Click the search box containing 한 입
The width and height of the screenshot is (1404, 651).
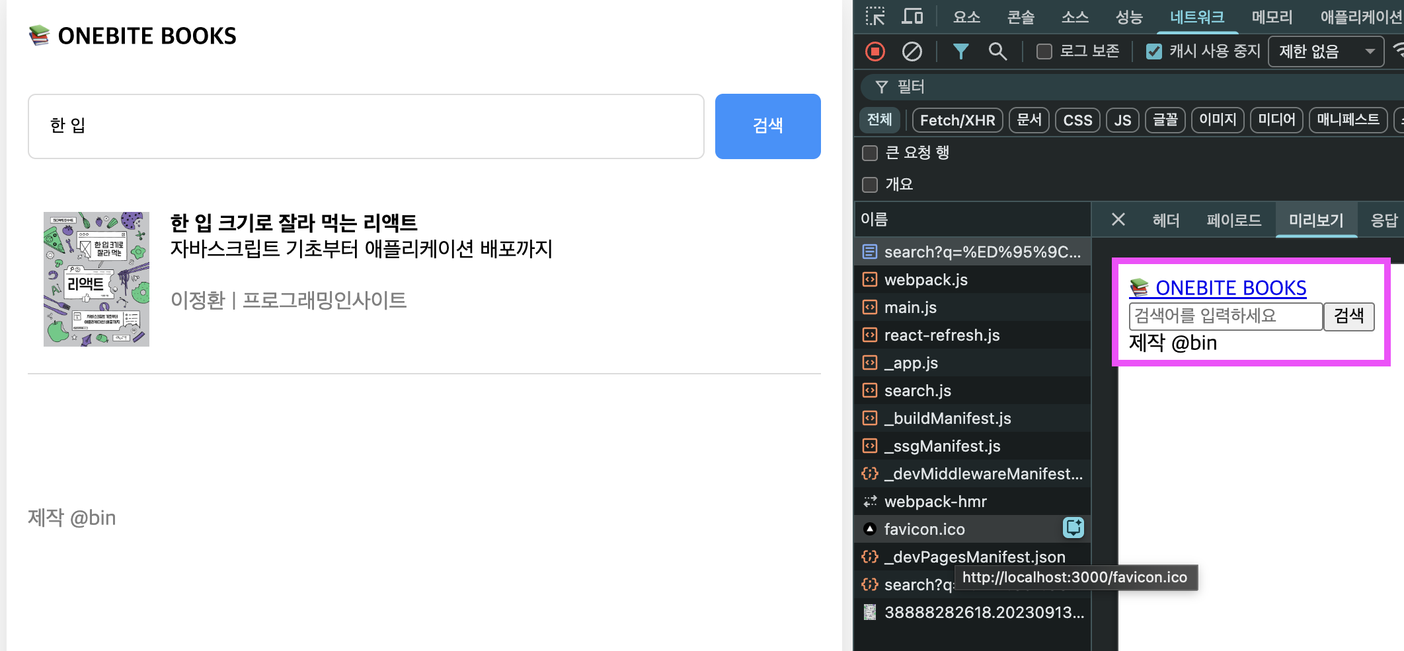[x=366, y=126]
